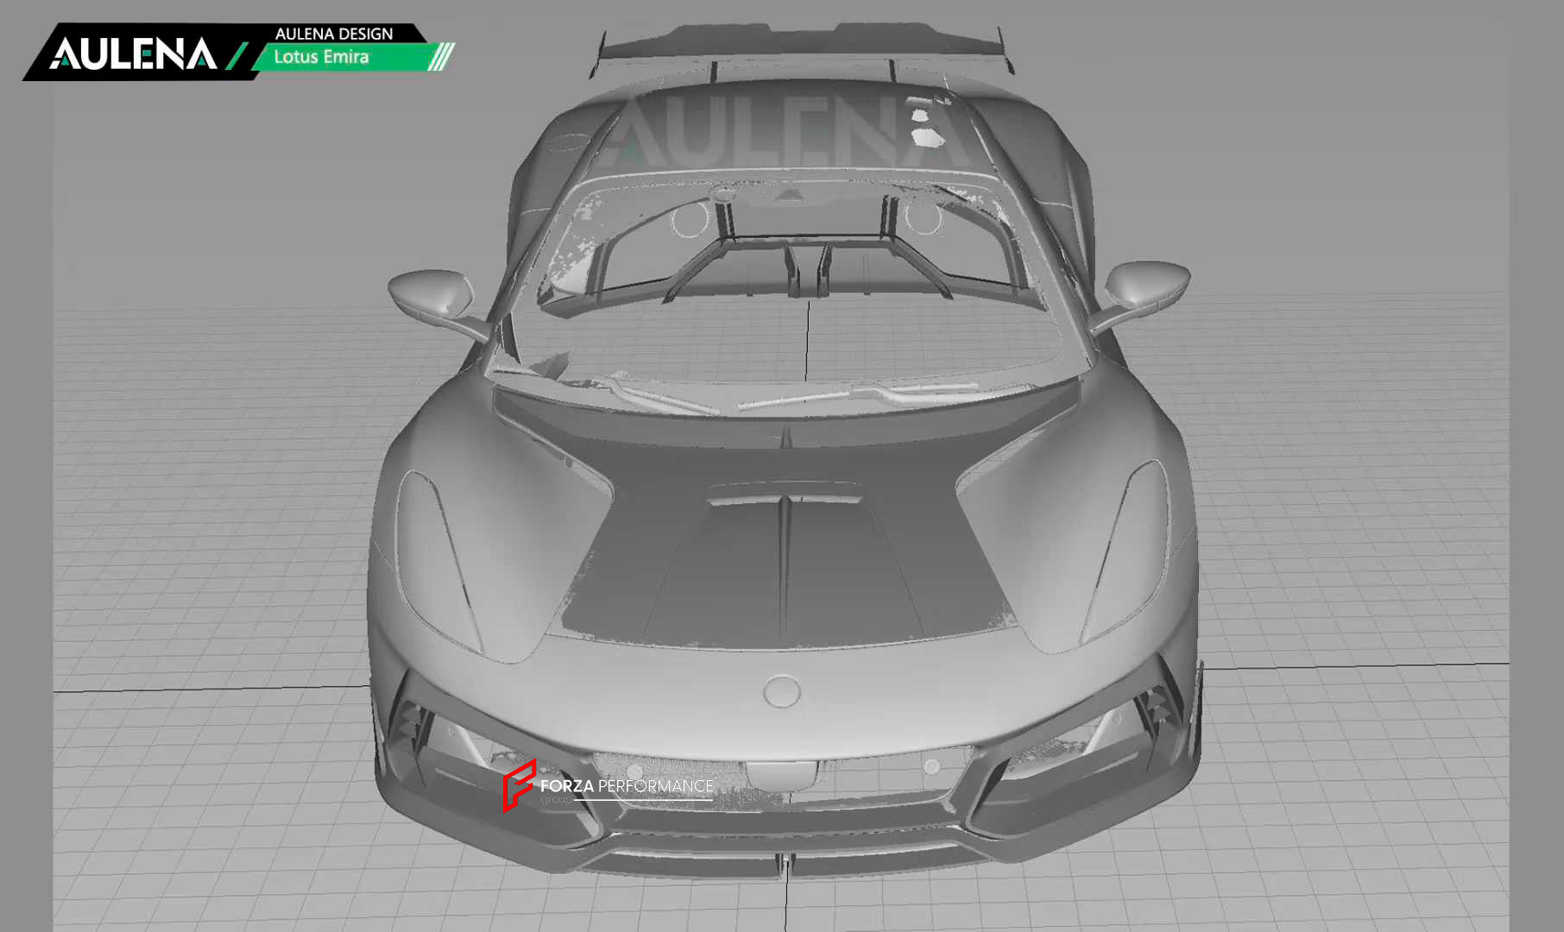The image size is (1564, 932).
Task: Click the red Forza Performance F logo
Action: [x=518, y=784]
